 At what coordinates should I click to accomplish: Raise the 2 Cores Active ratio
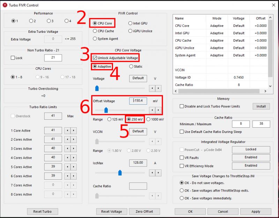coord(74,139)
